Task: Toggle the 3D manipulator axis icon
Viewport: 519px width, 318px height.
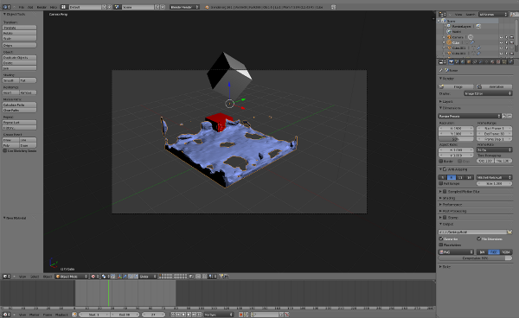Action: [120, 277]
